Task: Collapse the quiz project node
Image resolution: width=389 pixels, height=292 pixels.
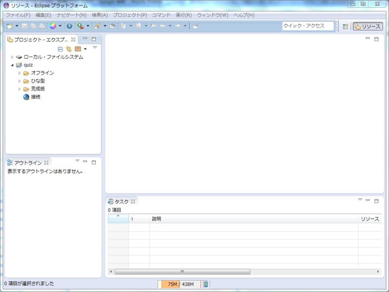Action: [x=12, y=65]
